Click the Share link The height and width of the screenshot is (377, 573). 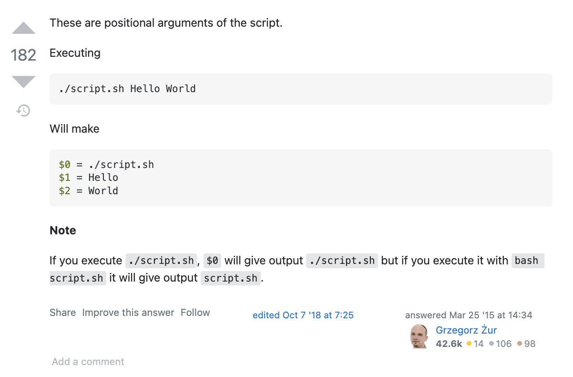(x=62, y=313)
